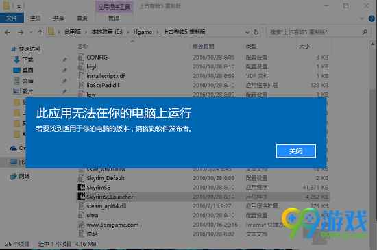
Task: Sort by the 名称 column header
Action: [83, 46]
